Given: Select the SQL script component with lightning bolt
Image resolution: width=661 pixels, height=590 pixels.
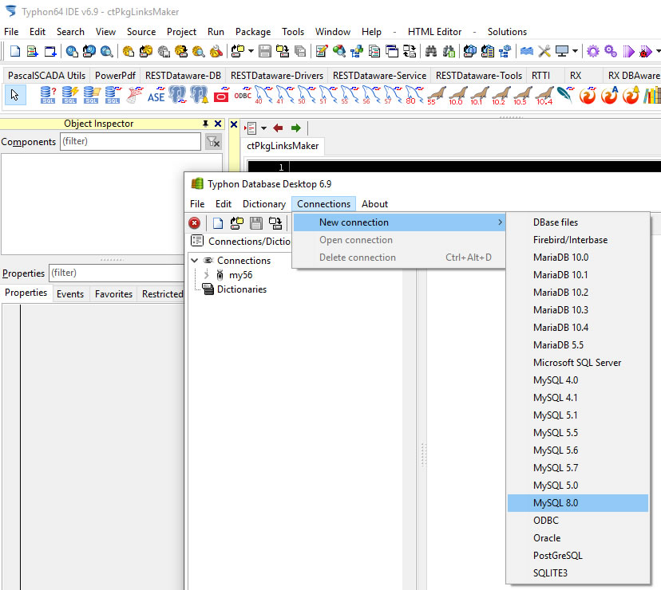Looking at the screenshot, I should coord(69,95).
